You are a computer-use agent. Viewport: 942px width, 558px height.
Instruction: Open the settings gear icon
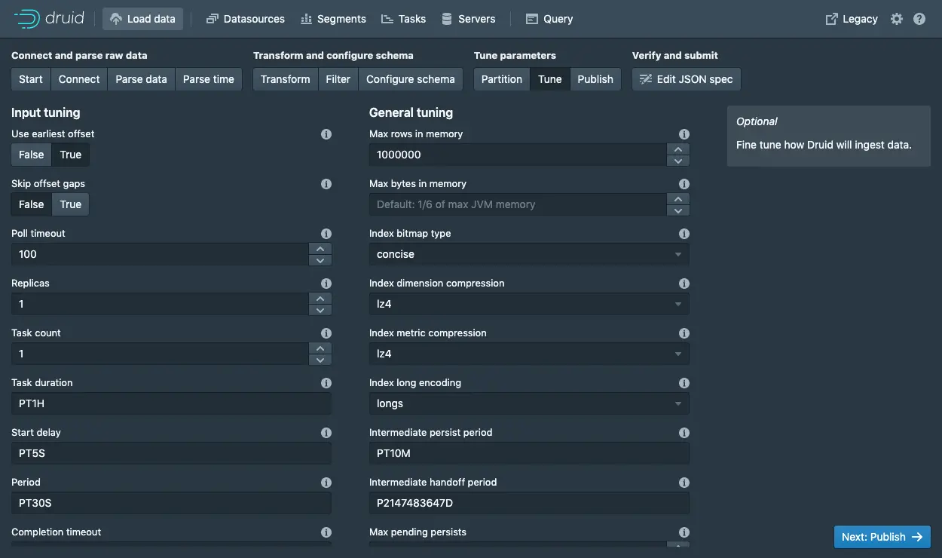click(x=896, y=19)
